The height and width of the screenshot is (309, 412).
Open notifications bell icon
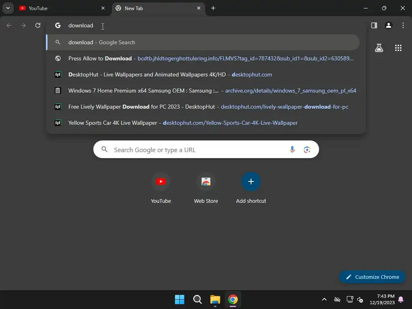click(401, 299)
